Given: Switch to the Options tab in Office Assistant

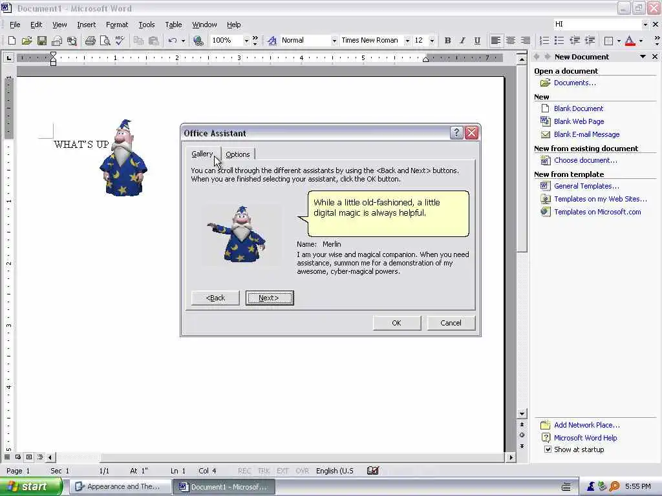Looking at the screenshot, I should [x=238, y=154].
